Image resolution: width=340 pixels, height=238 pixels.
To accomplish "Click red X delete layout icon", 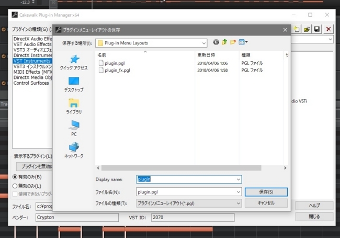I will (x=328, y=29).
